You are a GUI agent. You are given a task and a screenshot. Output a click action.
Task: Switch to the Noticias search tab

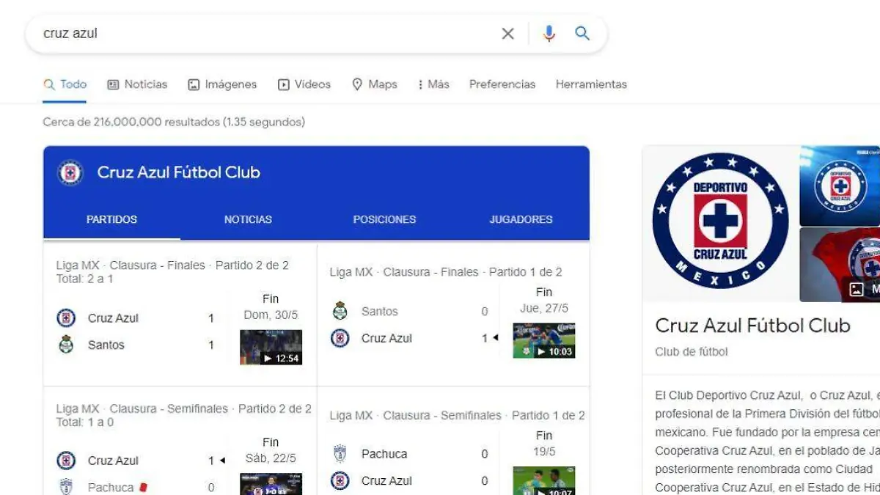(137, 84)
